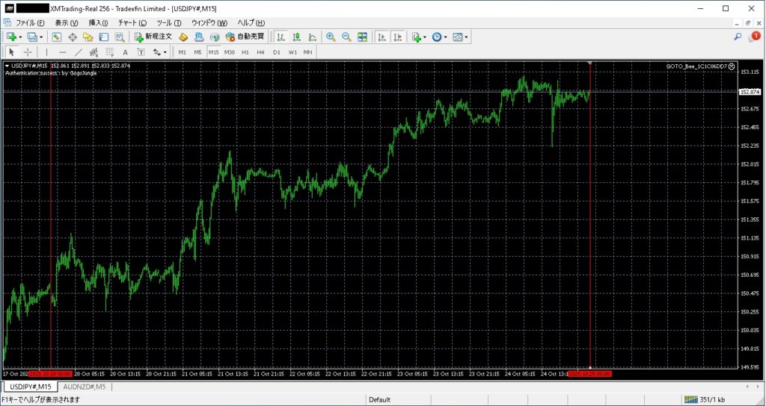Zoom out on the chart
The image size is (766, 406).
(346, 37)
